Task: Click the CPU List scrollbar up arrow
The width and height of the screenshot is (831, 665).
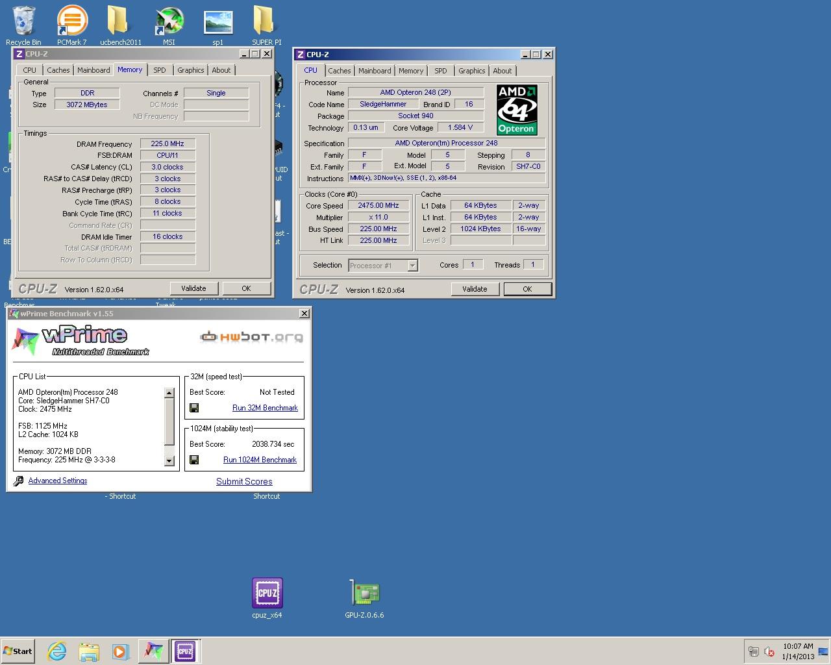Action: (169, 393)
